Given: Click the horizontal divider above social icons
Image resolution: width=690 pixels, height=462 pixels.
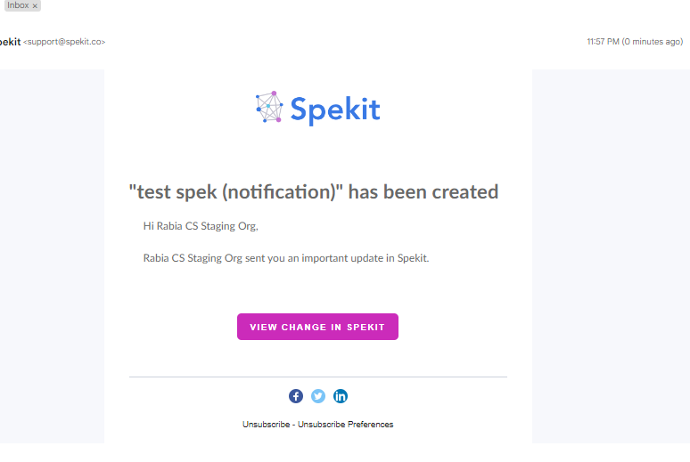Looking at the screenshot, I should point(318,377).
